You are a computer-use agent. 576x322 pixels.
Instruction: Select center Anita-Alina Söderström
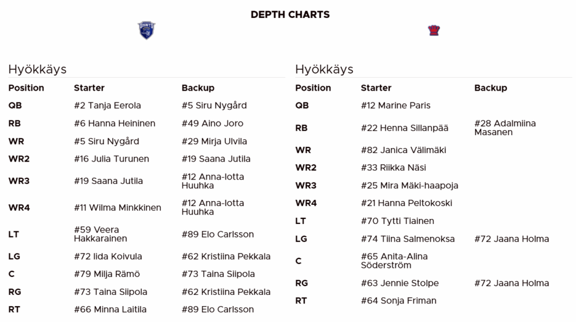click(394, 261)
